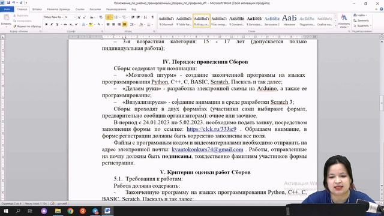
Task: Click the paragraph shading color button
Action: [x=141, y=25]
